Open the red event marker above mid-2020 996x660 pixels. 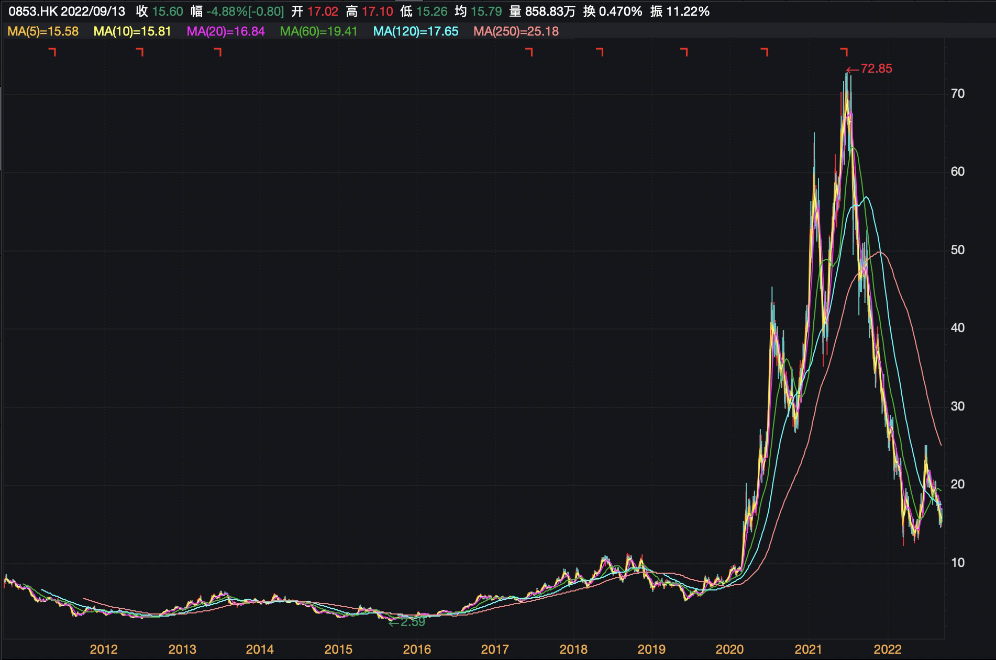click(765, 52)
